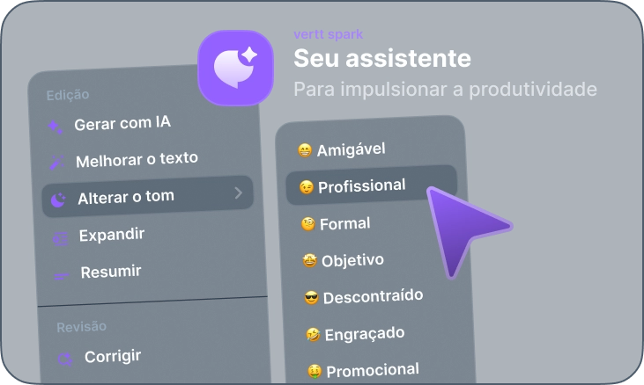Select the Profissional tone option

pos(372,185)
